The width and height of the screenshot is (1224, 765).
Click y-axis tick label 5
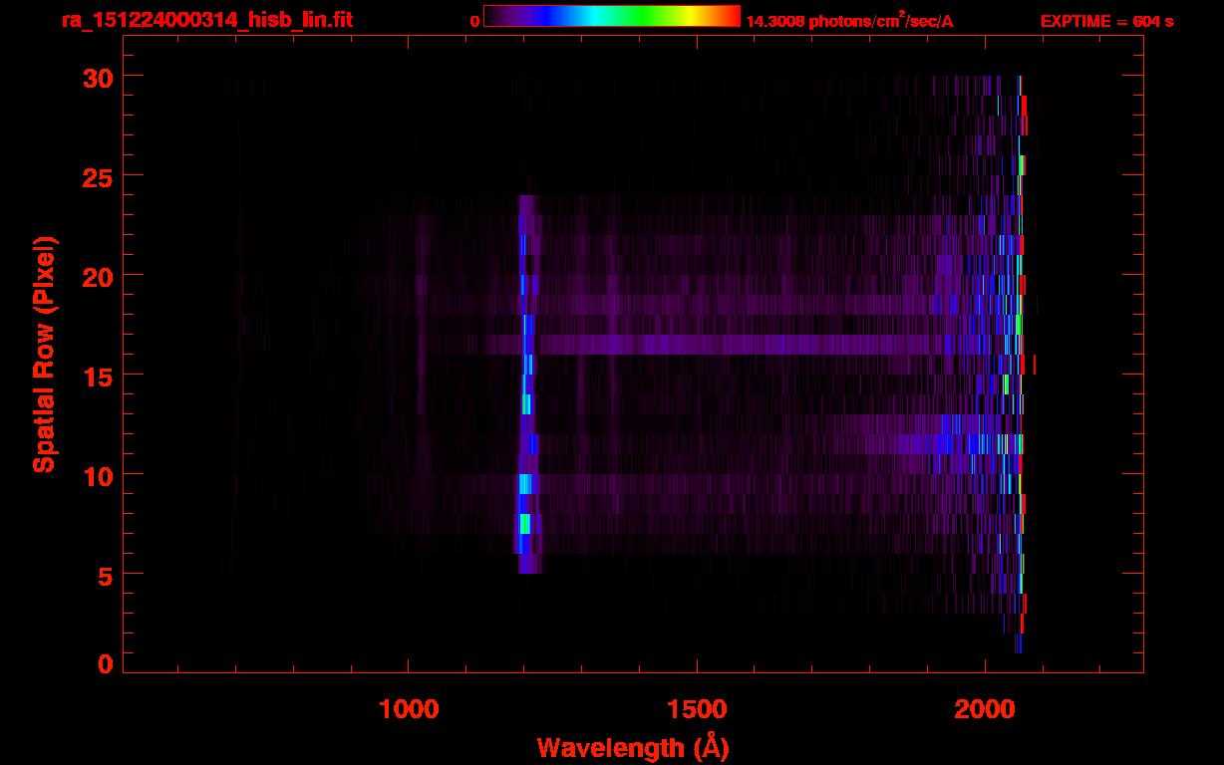click(105, 575)
